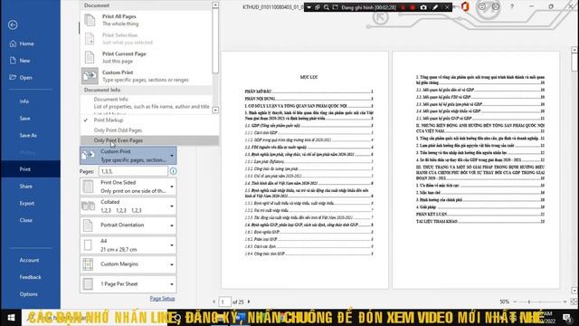Click the recorder full-screen region icon
This screenshot has width=579, height=326.
coord(335,7)
